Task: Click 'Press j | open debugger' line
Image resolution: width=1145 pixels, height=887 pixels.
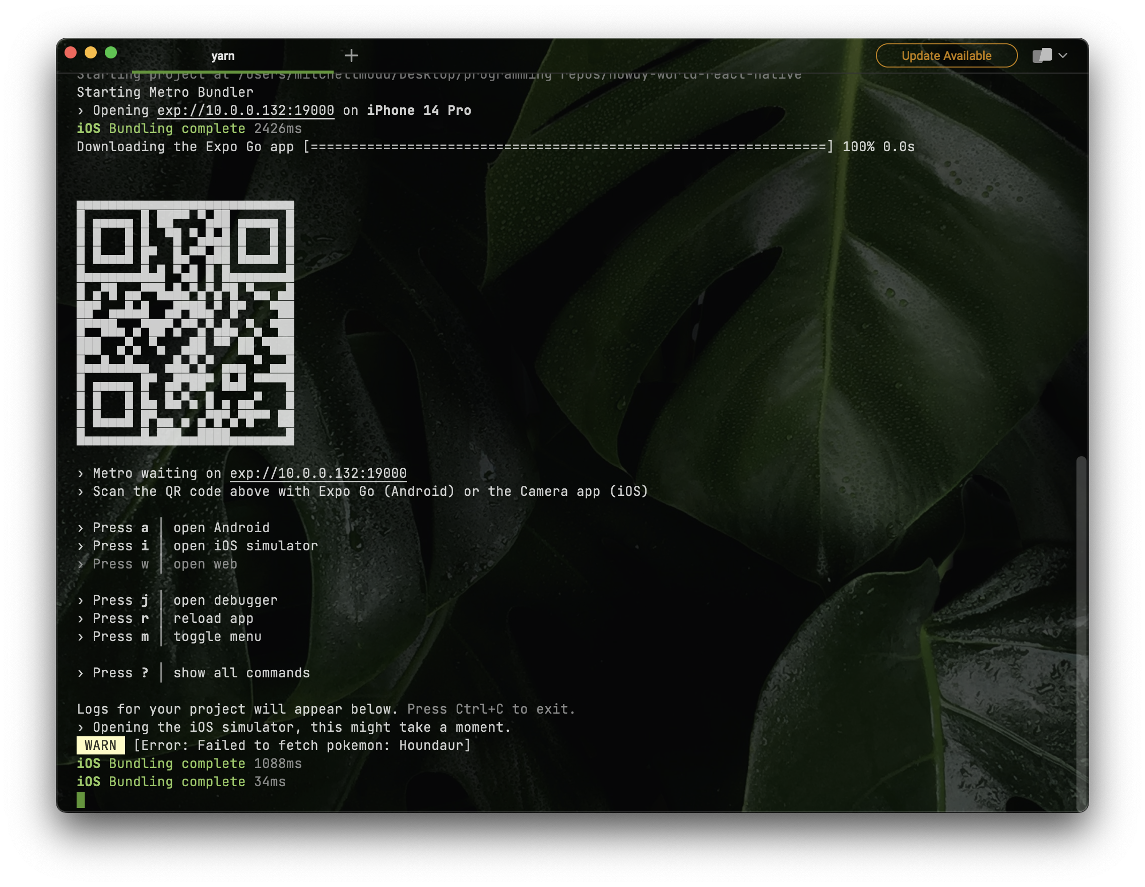Action: [177, 600]
